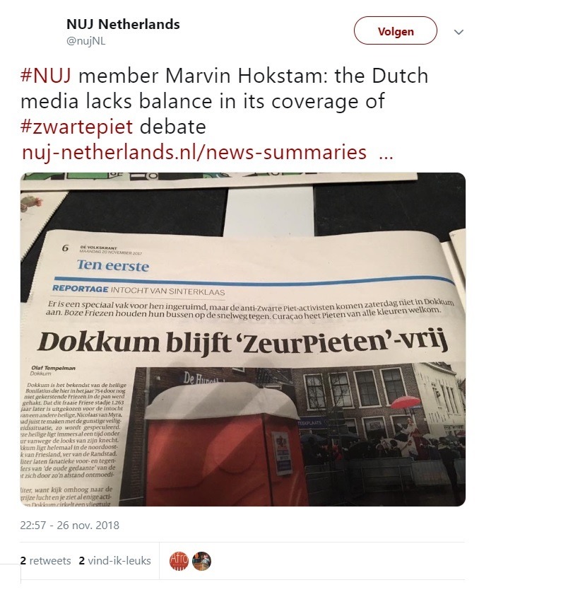Image resolution: width=585 pixels, height=597 pixels.
Task: Expand the chevron menu beside Volgen
Action: 459,32
